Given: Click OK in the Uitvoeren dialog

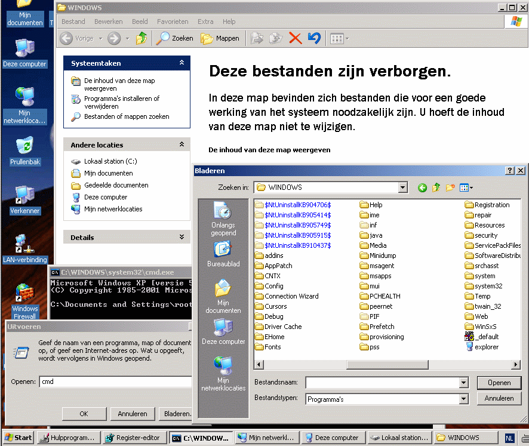Looking at the screenshot, I should point(84,414).
